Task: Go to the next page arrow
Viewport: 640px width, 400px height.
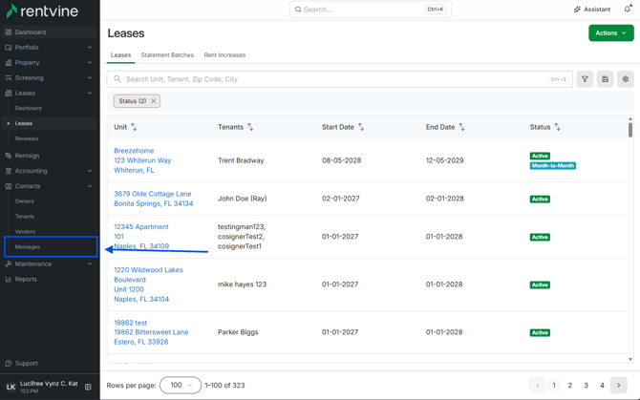Action: (619, 386)
